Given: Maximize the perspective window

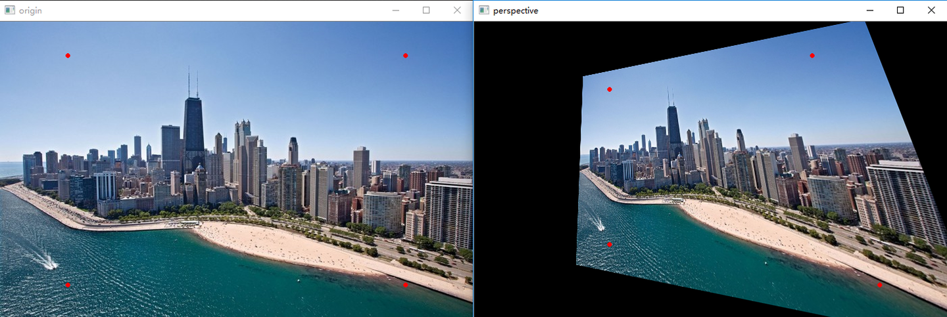Looking at the screenshot, I should pyautogui.click(x=900, y=11).
